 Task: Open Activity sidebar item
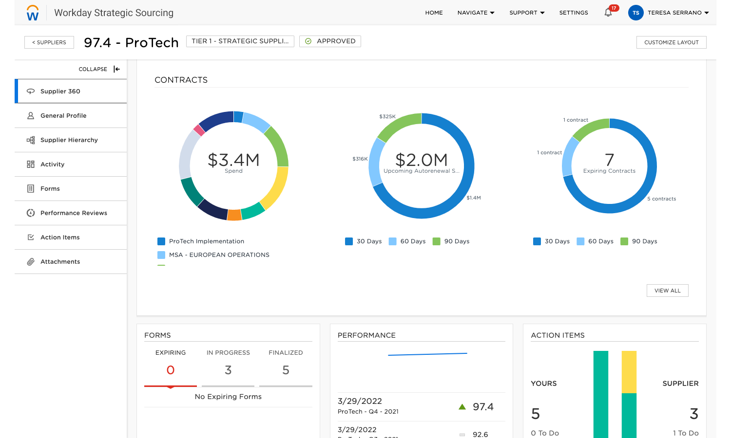pos(71,164)
